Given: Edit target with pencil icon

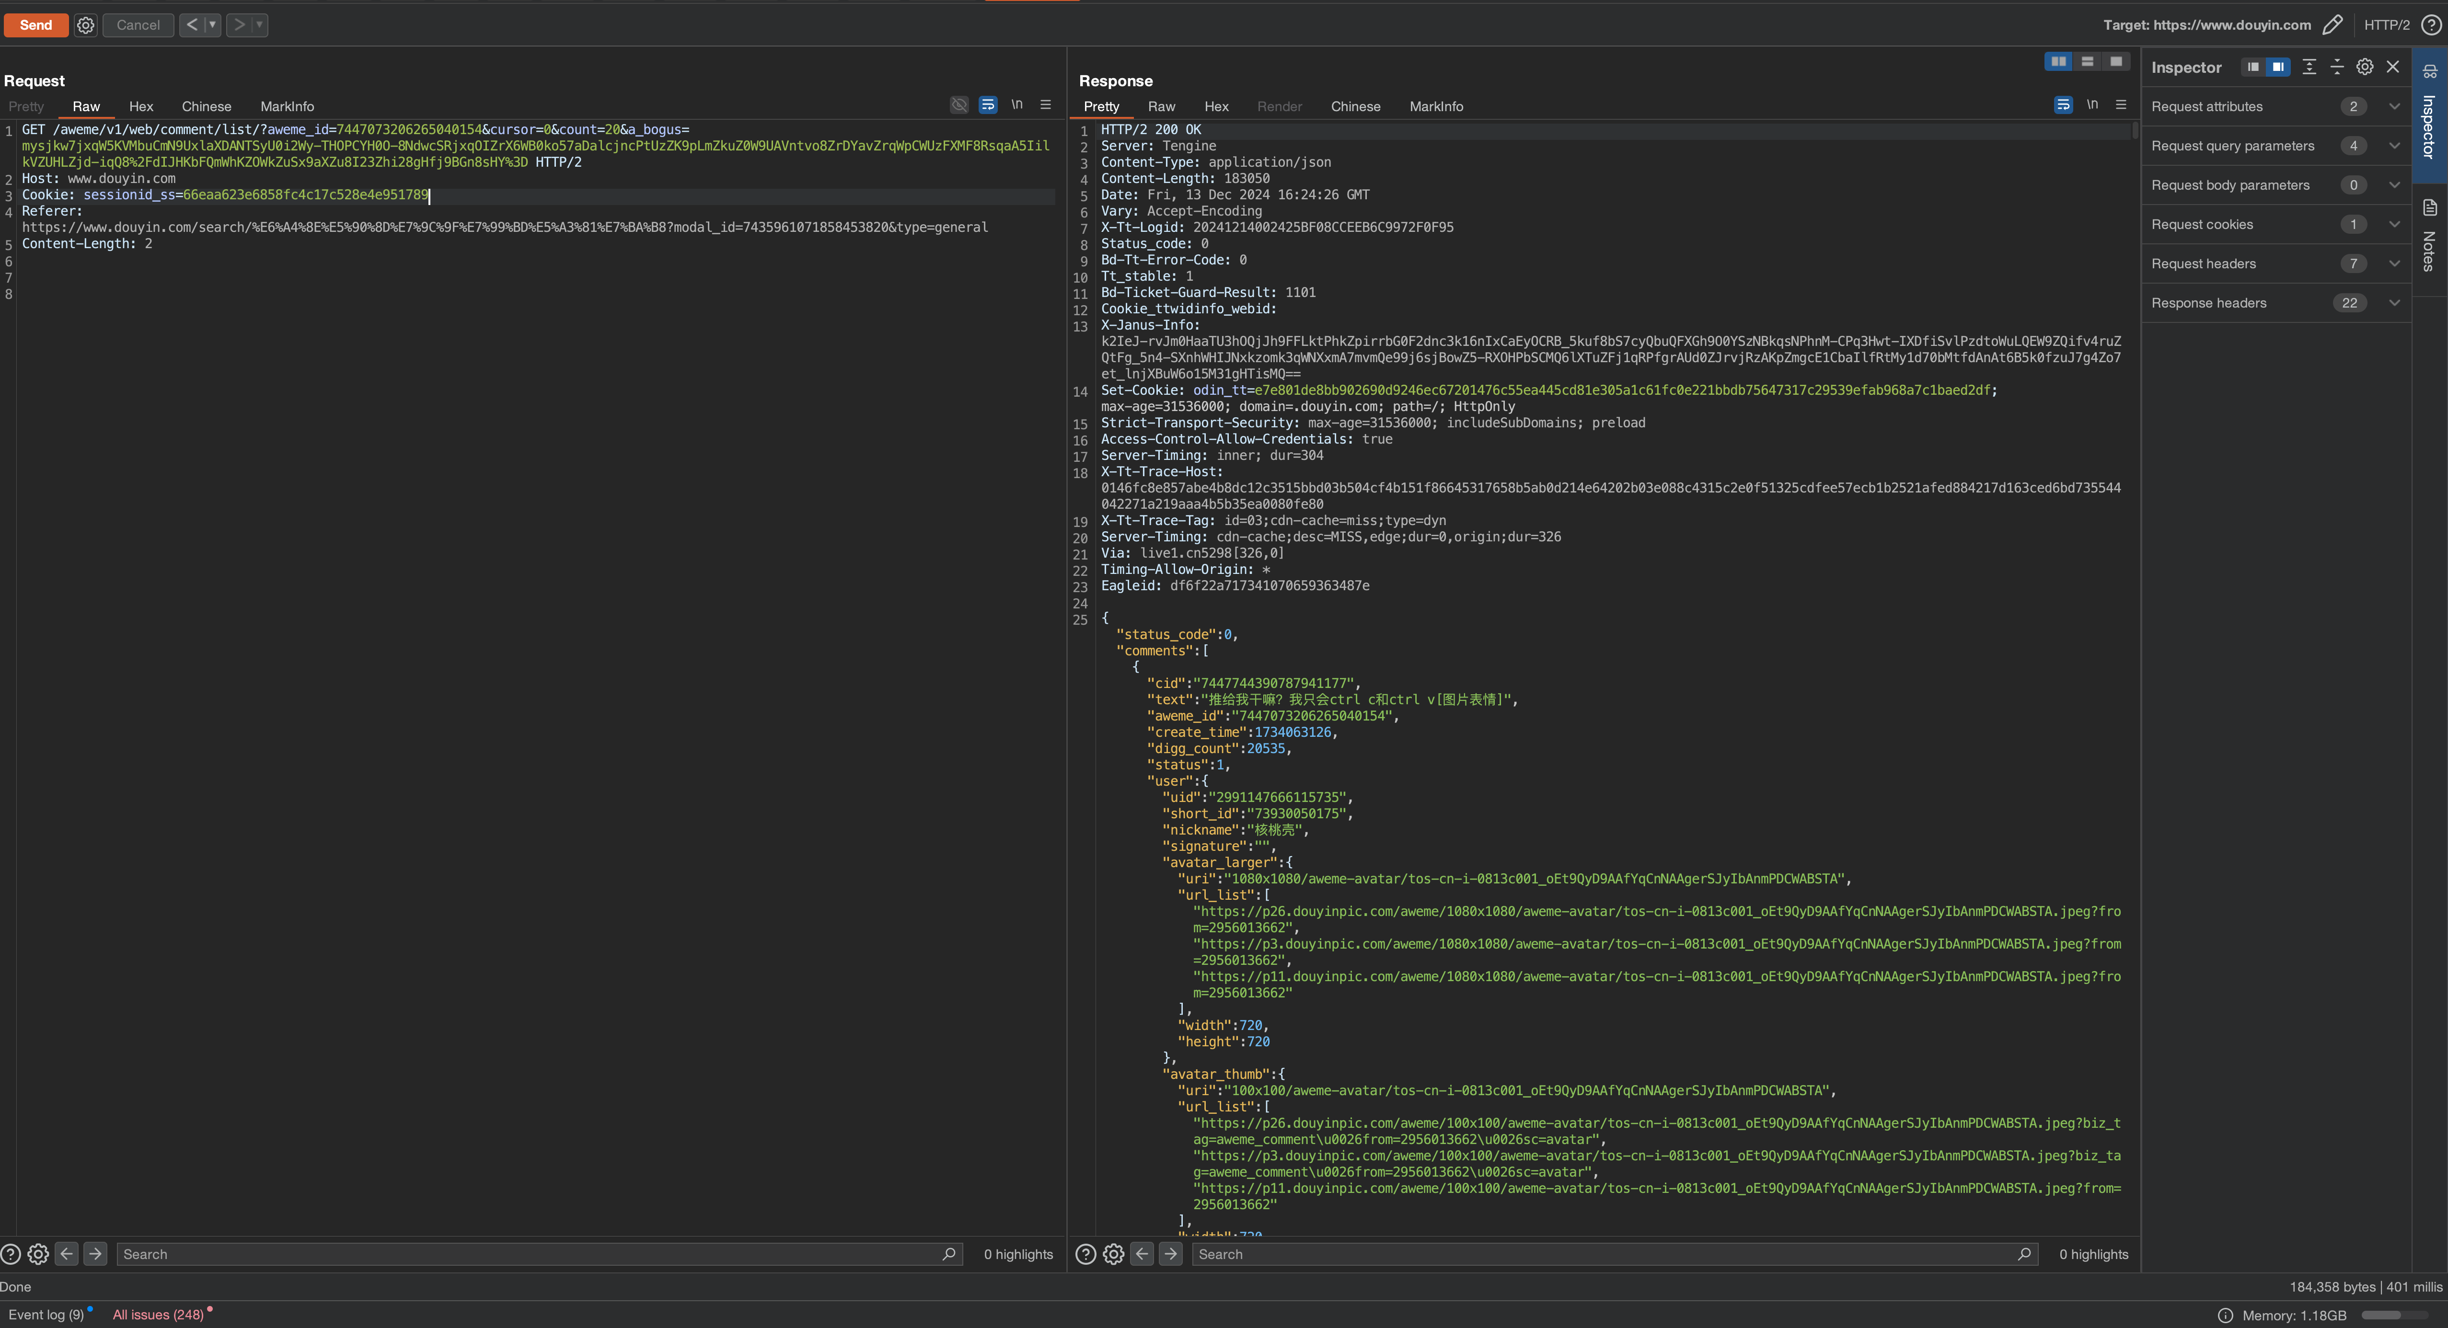Looking at the screenshot, I should [2332, 25].
